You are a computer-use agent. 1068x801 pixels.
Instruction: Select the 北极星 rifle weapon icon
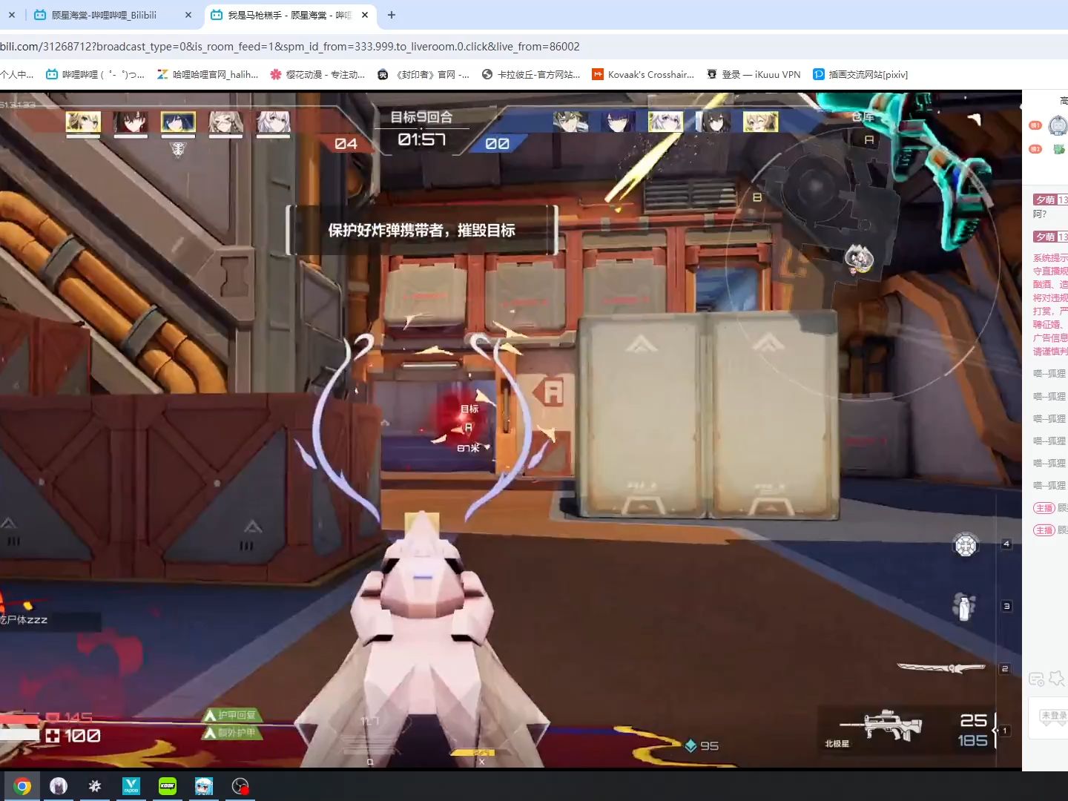pyautogui.click(x=881, y=725)
